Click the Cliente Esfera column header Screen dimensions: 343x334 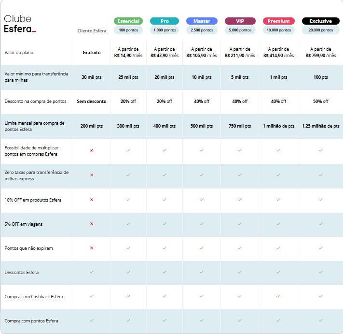(x=92, y=30)
